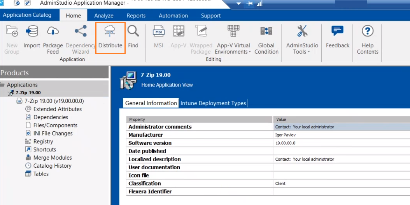Click the pin icon in title bar
Viewport: 410px width, 205px height.
click(x=250, y=4)
